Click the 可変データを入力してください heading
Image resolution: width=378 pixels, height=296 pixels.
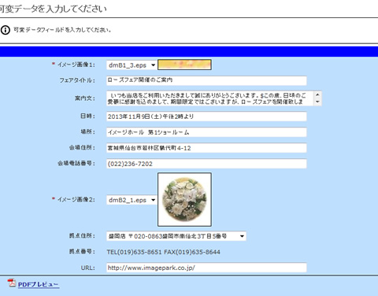point(54,9)
